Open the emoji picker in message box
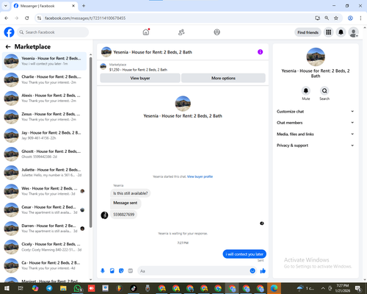Viewport: 367px width, 294px height. click(252, 270)
